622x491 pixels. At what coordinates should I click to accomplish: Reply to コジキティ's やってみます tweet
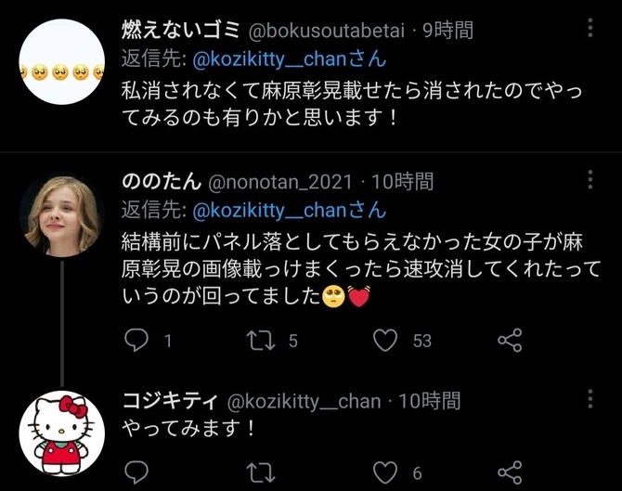click(136, 472)
